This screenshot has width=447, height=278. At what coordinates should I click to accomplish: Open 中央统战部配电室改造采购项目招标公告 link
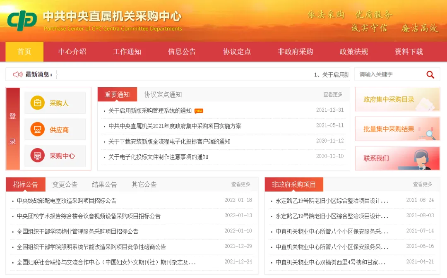pos(67,201)
